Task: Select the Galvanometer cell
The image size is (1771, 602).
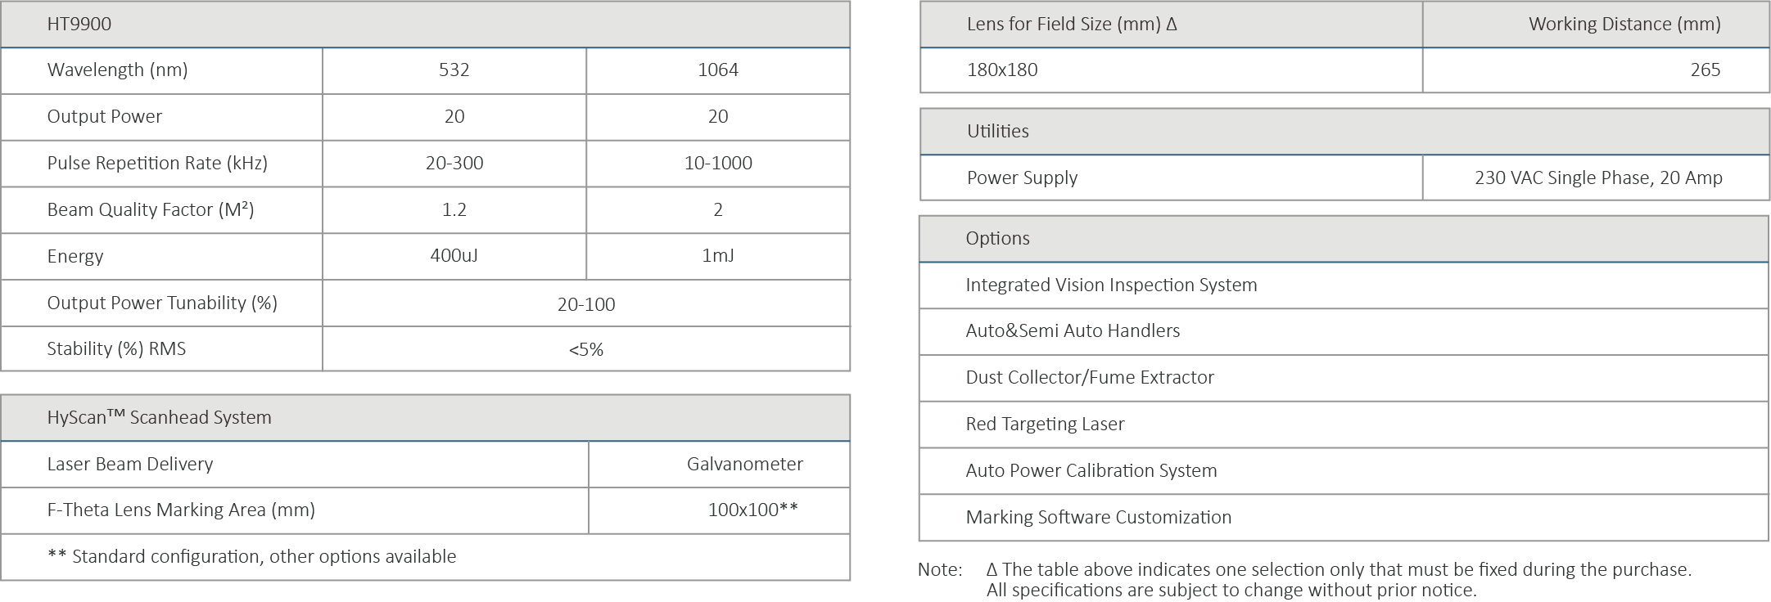Action: click(744, 464)
